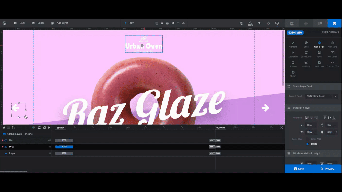
Task: Select Scene alignment radio
Action: coord(308,144)
